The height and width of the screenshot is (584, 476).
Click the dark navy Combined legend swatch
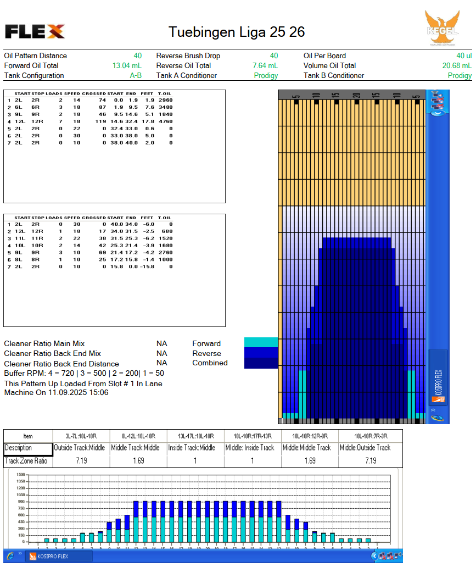(x=261, y=363)
